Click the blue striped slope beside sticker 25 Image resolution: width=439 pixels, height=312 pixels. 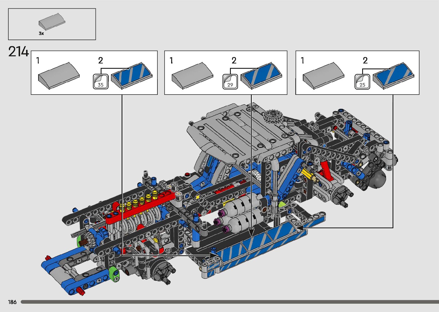393,75
